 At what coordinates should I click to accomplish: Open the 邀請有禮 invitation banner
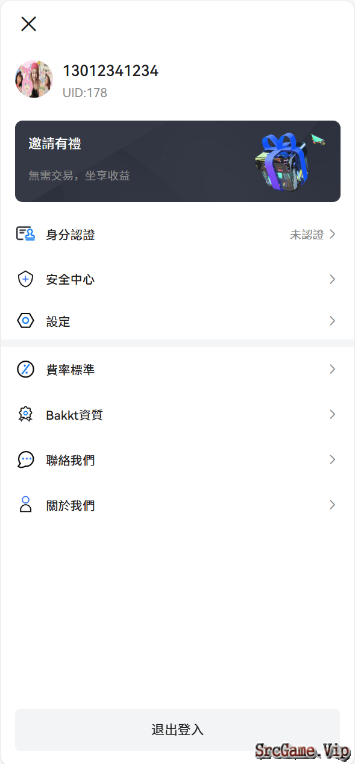pyautogui.click(x=178, y=161)
